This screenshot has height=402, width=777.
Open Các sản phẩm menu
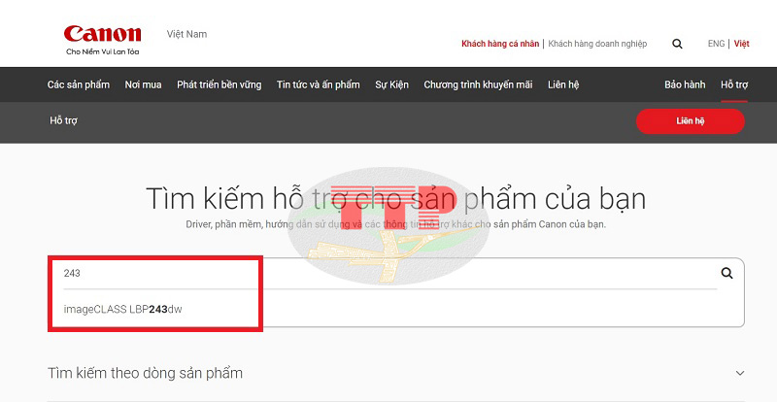79,84
